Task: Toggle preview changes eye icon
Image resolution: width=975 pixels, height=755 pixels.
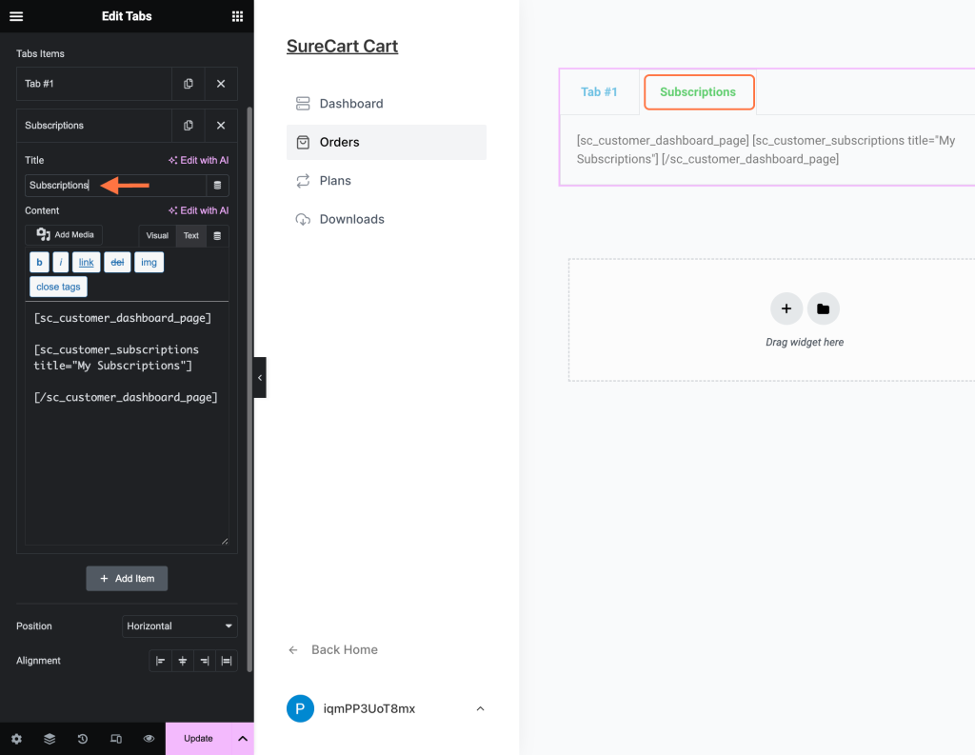Action: 149,739
